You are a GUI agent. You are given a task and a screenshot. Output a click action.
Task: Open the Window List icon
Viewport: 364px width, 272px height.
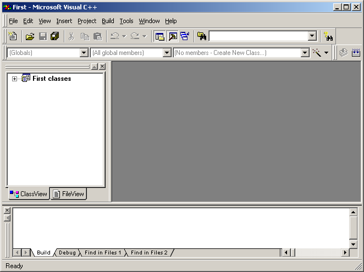185,36
